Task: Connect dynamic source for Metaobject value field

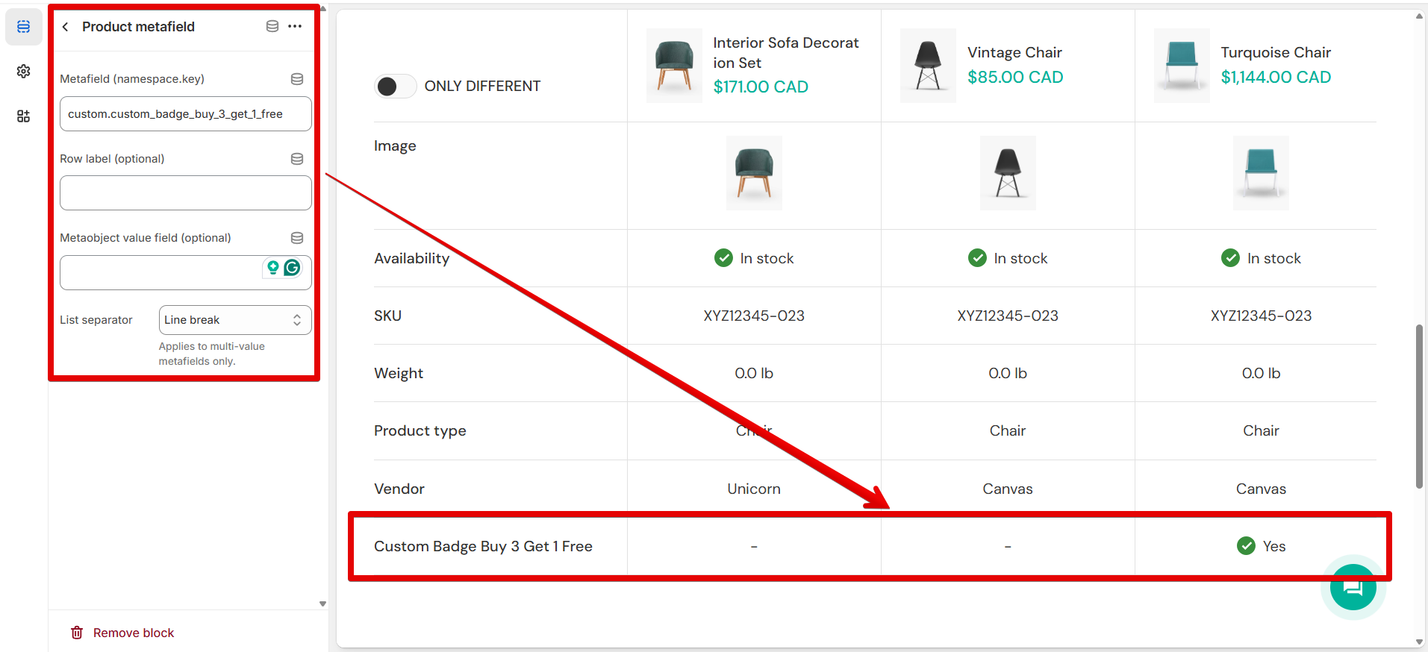Action: click(297, 238)
